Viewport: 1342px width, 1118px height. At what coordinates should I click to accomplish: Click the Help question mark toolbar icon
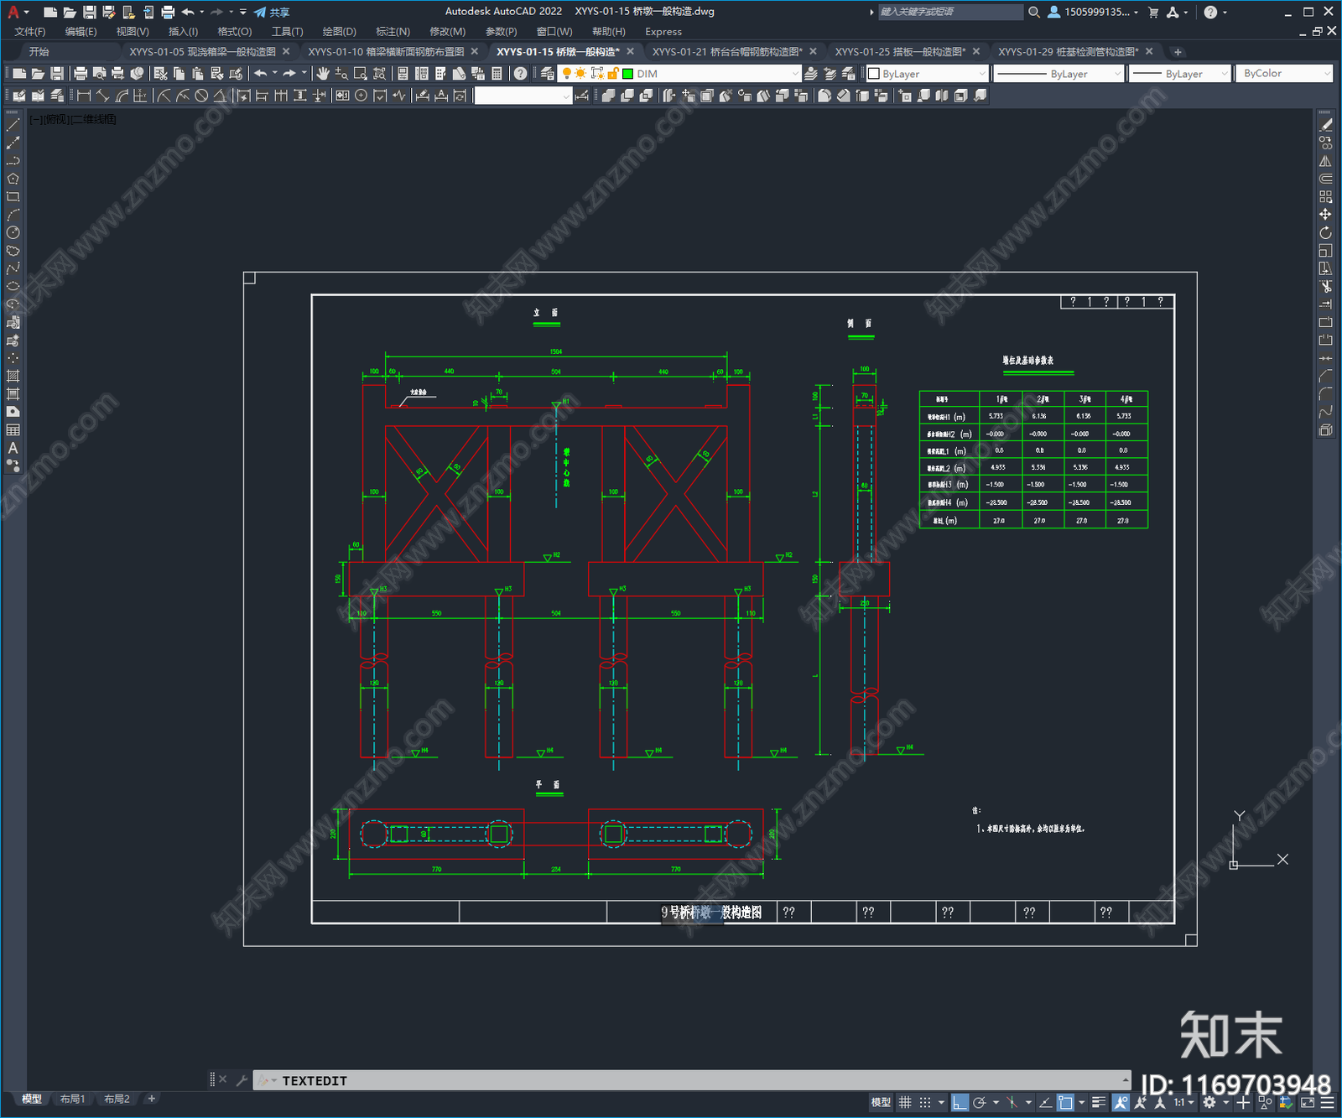[x=521, y=74]
